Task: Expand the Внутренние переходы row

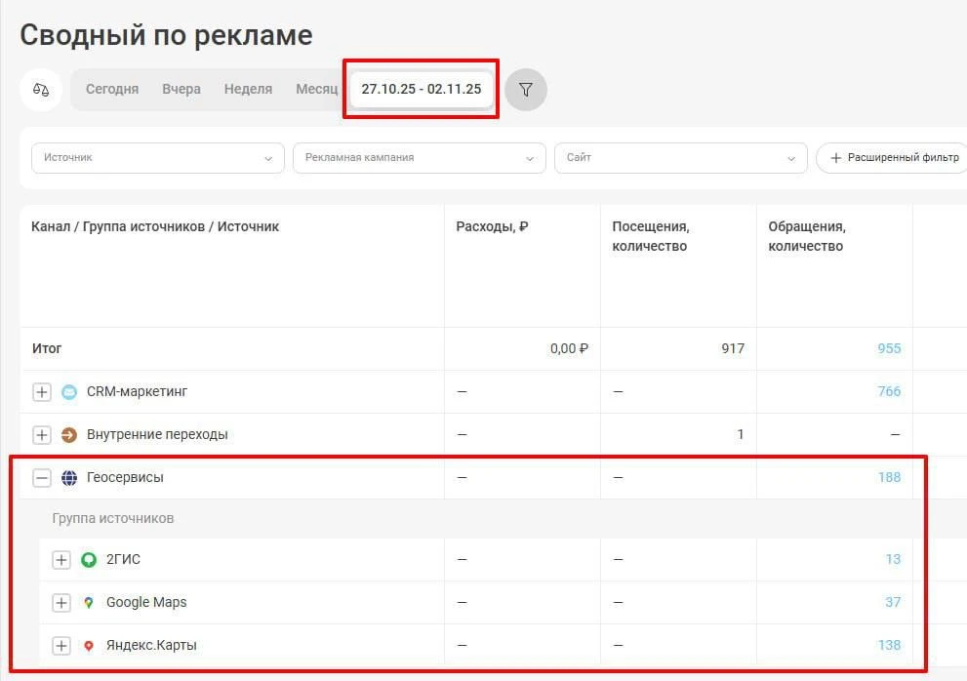Action: 42,435
